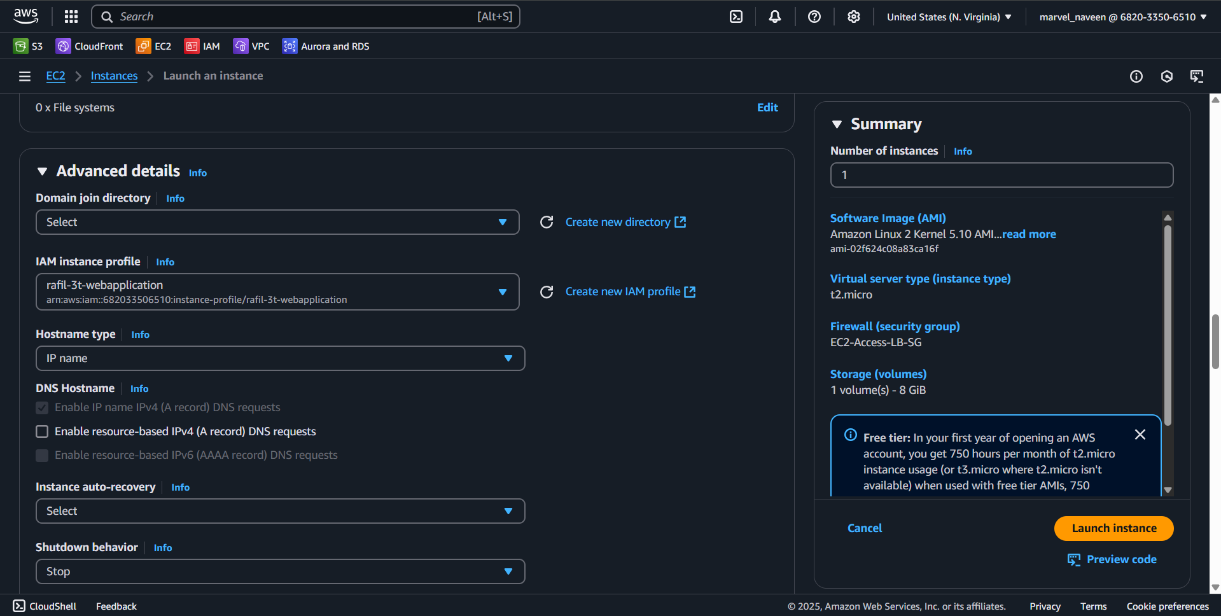1221x616 pixels.
Task: Open the Software Image (AMI) summary link
Action: click(888, 218)
